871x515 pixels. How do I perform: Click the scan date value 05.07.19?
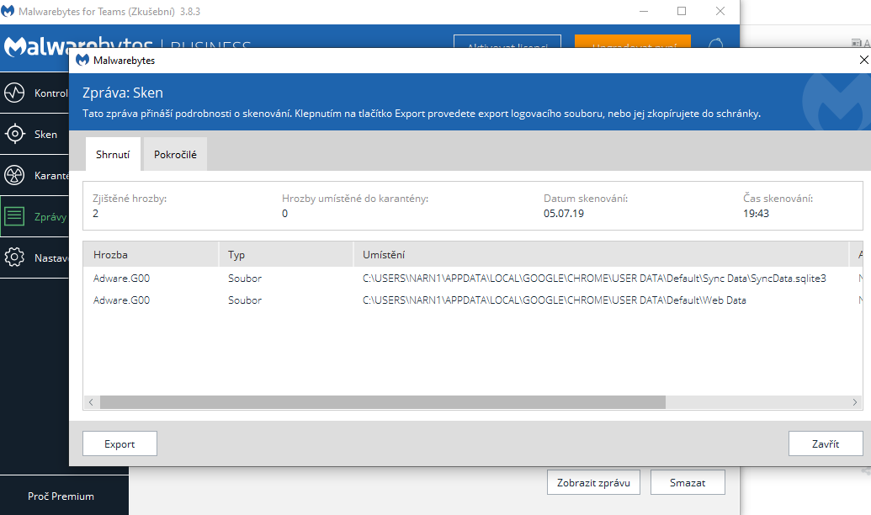point(564,214)
